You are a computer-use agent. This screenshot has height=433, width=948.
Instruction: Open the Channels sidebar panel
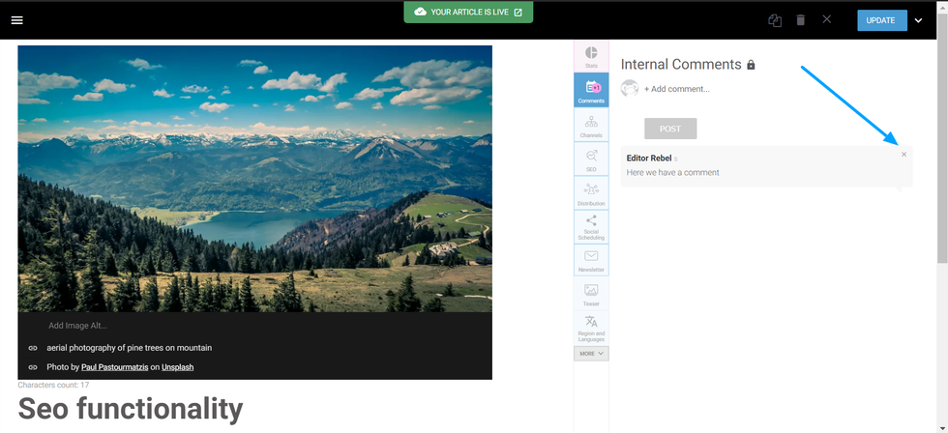click(x=591, y=125)
